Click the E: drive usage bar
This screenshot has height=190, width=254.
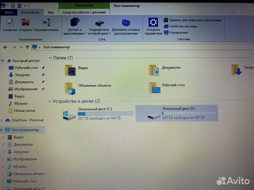189,113
